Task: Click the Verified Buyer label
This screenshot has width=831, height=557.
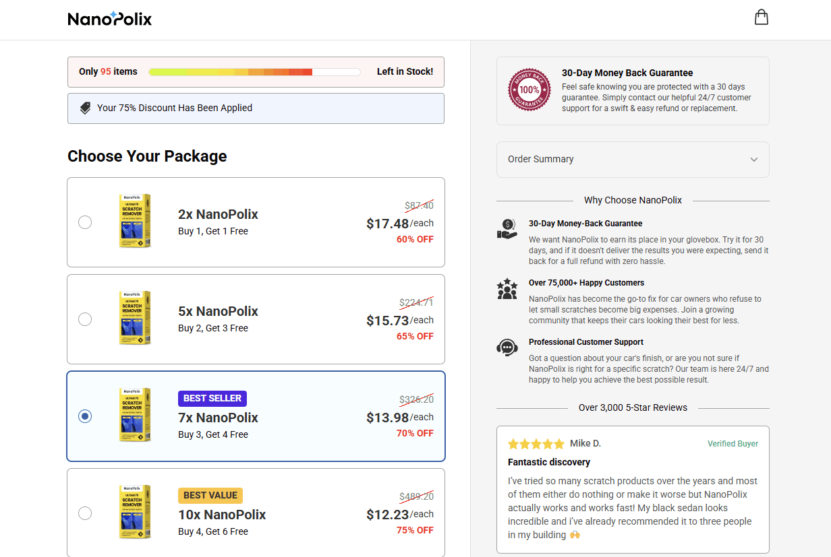Action: pyautogui.click(x=733, y=444)
